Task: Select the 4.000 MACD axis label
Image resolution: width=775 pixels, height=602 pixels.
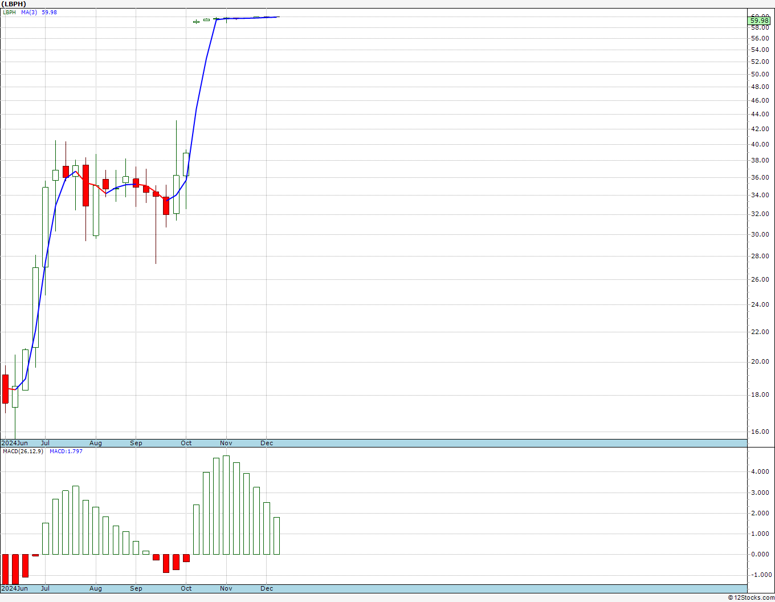Action: pos(760,471)
